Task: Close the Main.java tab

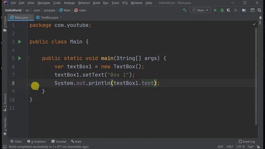Action: pos(31,17)
